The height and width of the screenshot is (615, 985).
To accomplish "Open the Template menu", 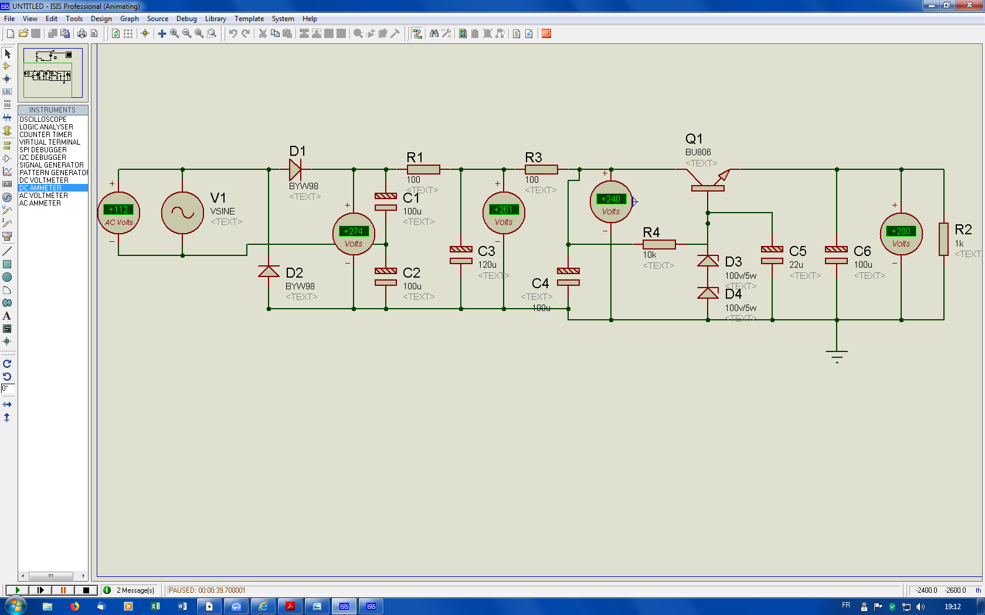I will coord(249,19).
